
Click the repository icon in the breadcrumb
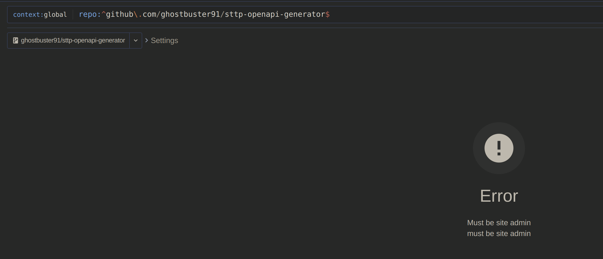pyautogui.click(x=15, y=40)
